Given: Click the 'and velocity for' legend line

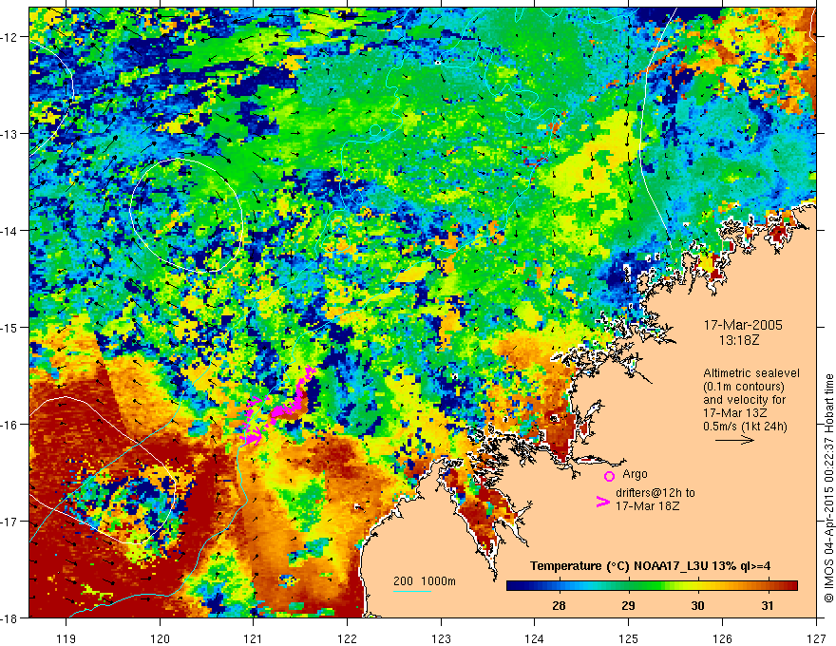Looking at the screenshot, I should click(x=744, y=400).
